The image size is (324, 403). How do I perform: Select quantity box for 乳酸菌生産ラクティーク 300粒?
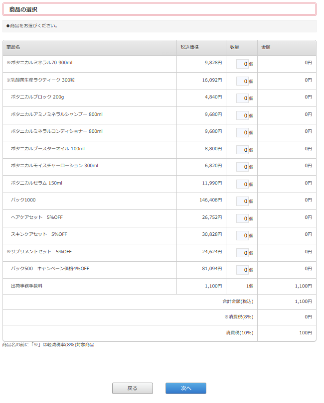(x=242, y=81)
